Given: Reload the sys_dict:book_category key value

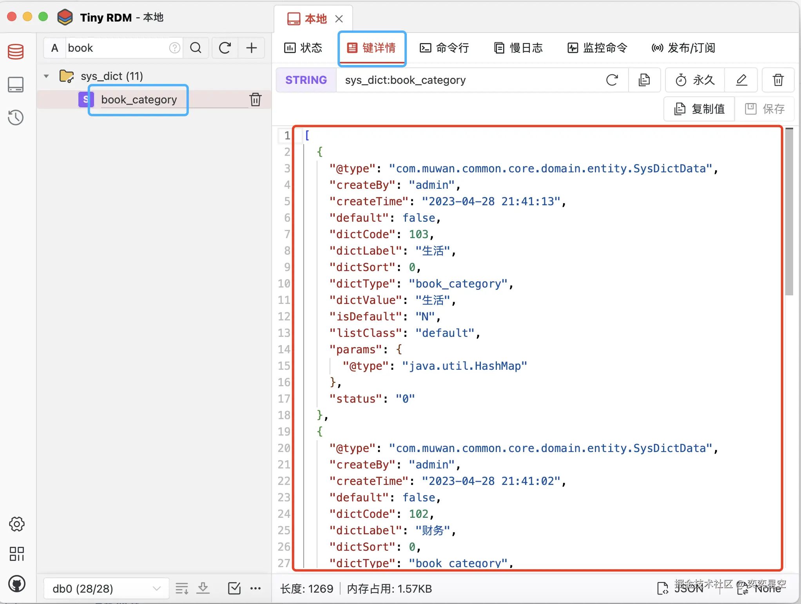Looking at the screenshot, I should pyautogui.click(x=612, y=80).
